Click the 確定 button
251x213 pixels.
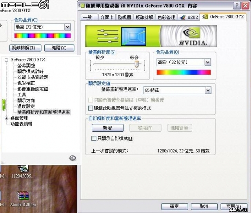[175, 206]
